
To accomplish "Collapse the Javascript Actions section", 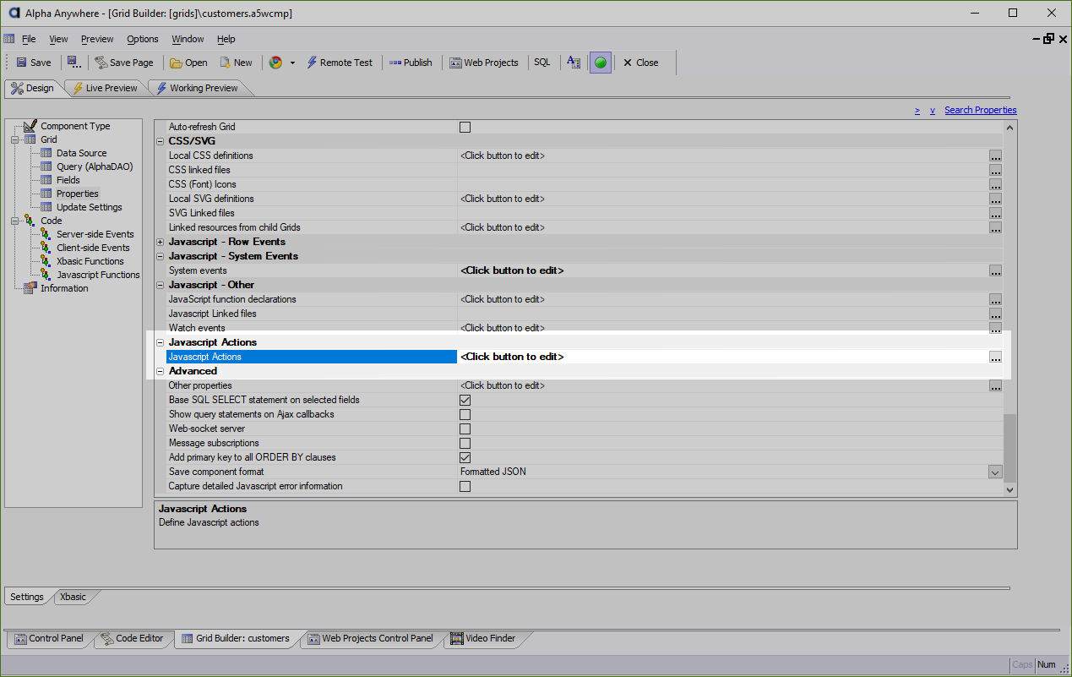I will [161, 342].
